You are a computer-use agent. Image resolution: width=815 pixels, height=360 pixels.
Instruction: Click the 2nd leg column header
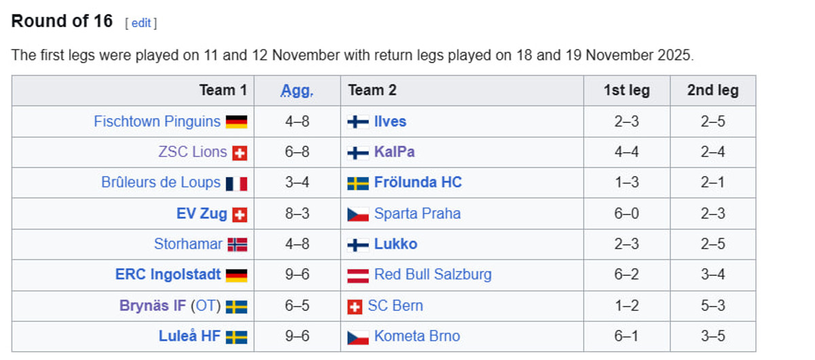[x=712, y=90]
